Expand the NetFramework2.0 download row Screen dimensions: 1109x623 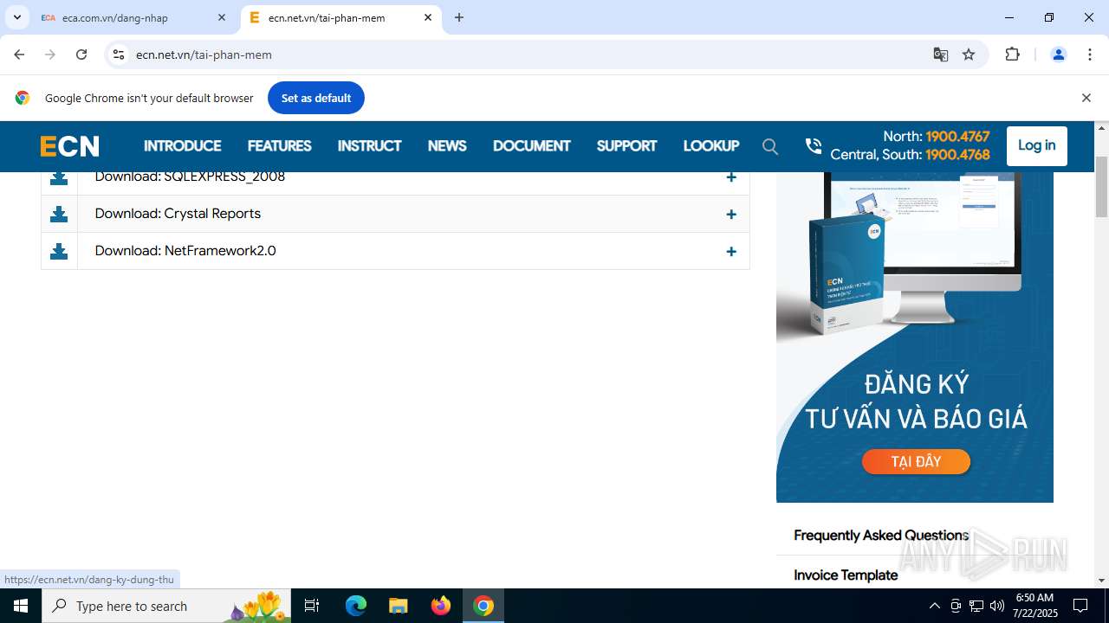tap(731, 251)
